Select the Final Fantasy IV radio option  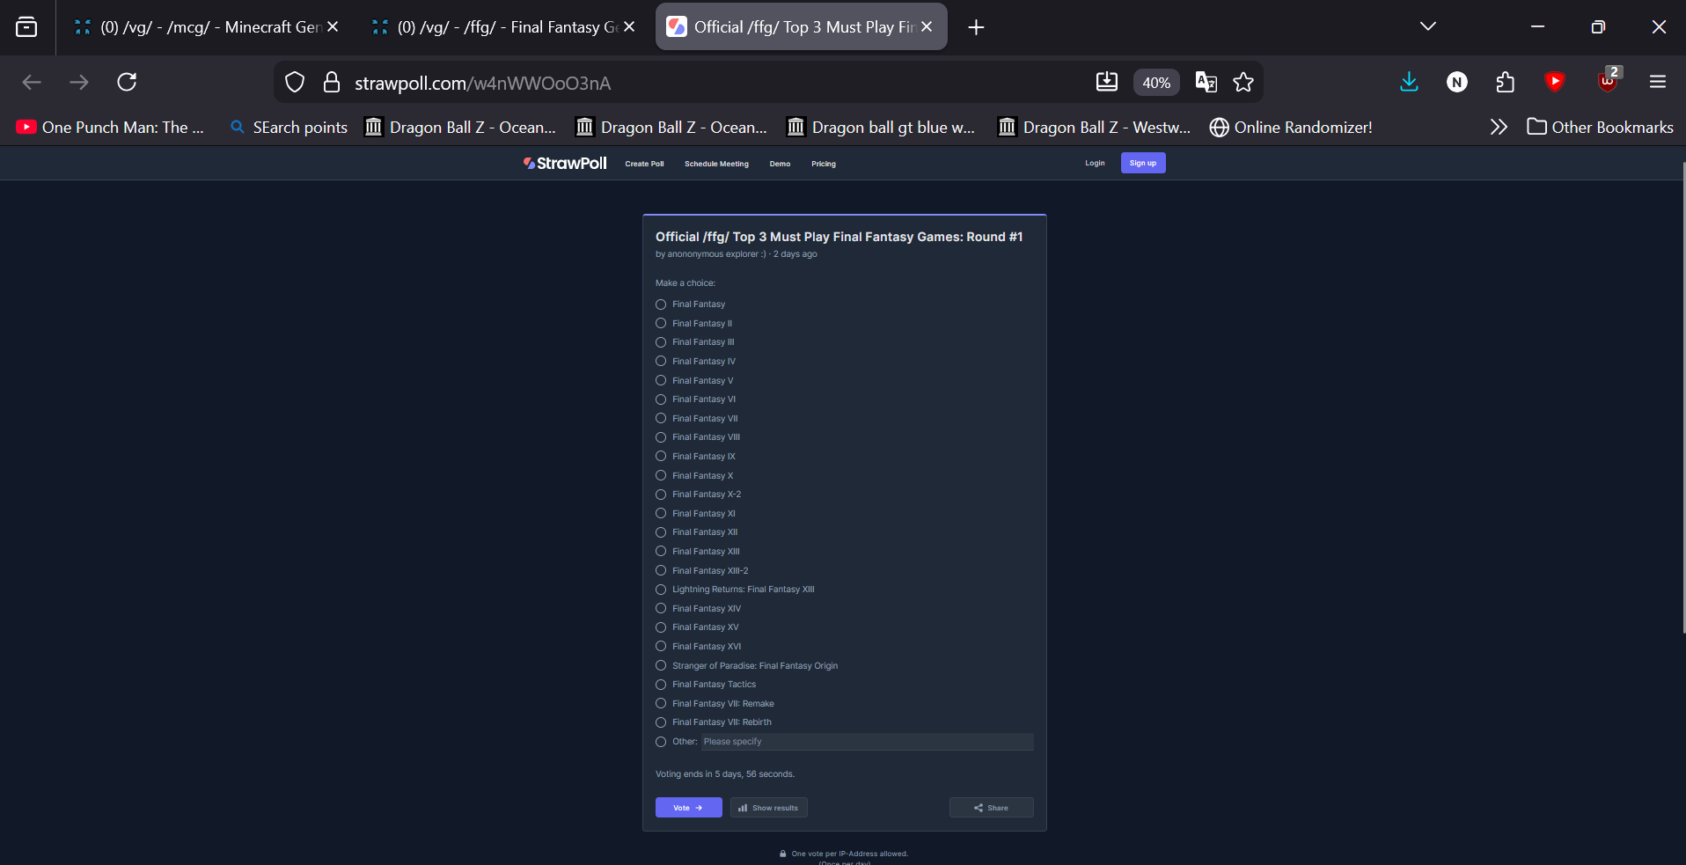[661, 362]
